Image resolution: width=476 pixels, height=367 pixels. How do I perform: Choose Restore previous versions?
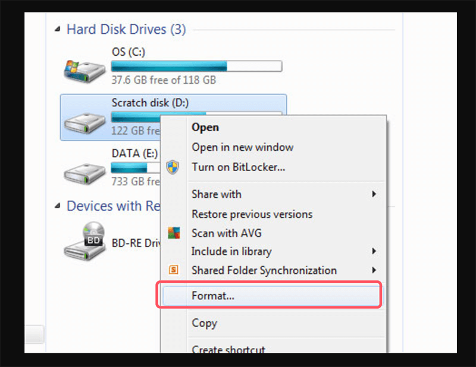[252, 214]
